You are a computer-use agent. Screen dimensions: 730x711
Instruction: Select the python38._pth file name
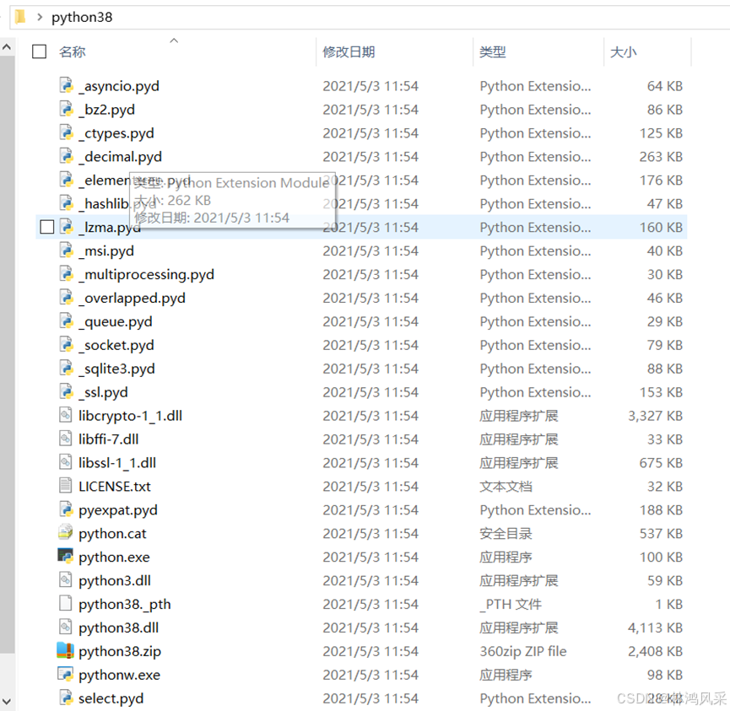(x=125, y=605)
